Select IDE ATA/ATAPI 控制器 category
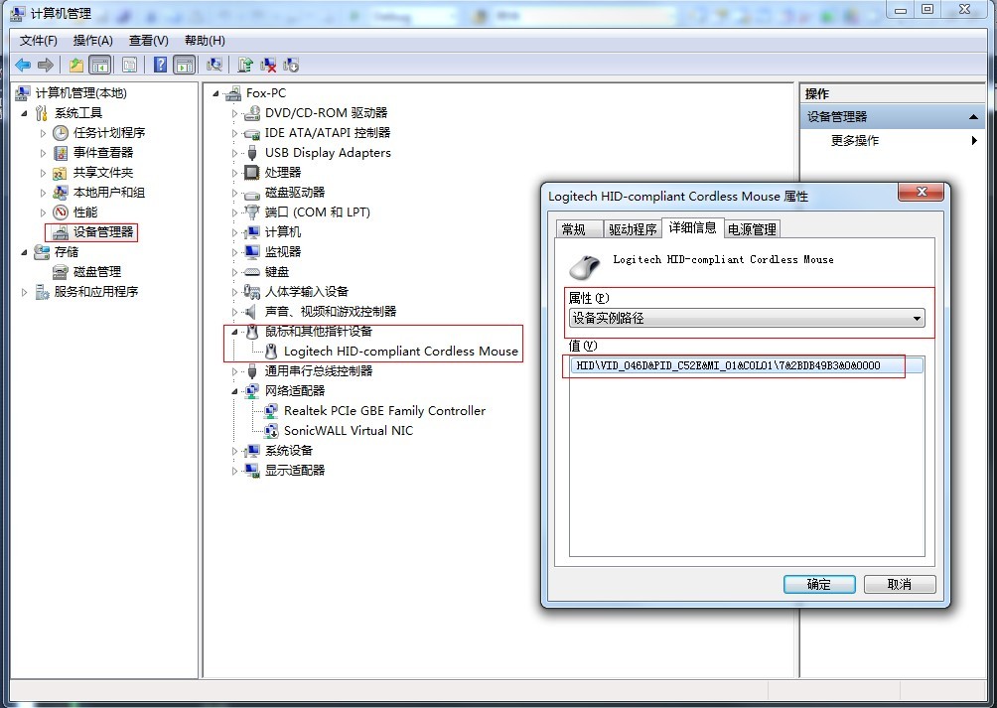Image resolution: width=997 pixels, height=708 pixels. coord(328,133)
